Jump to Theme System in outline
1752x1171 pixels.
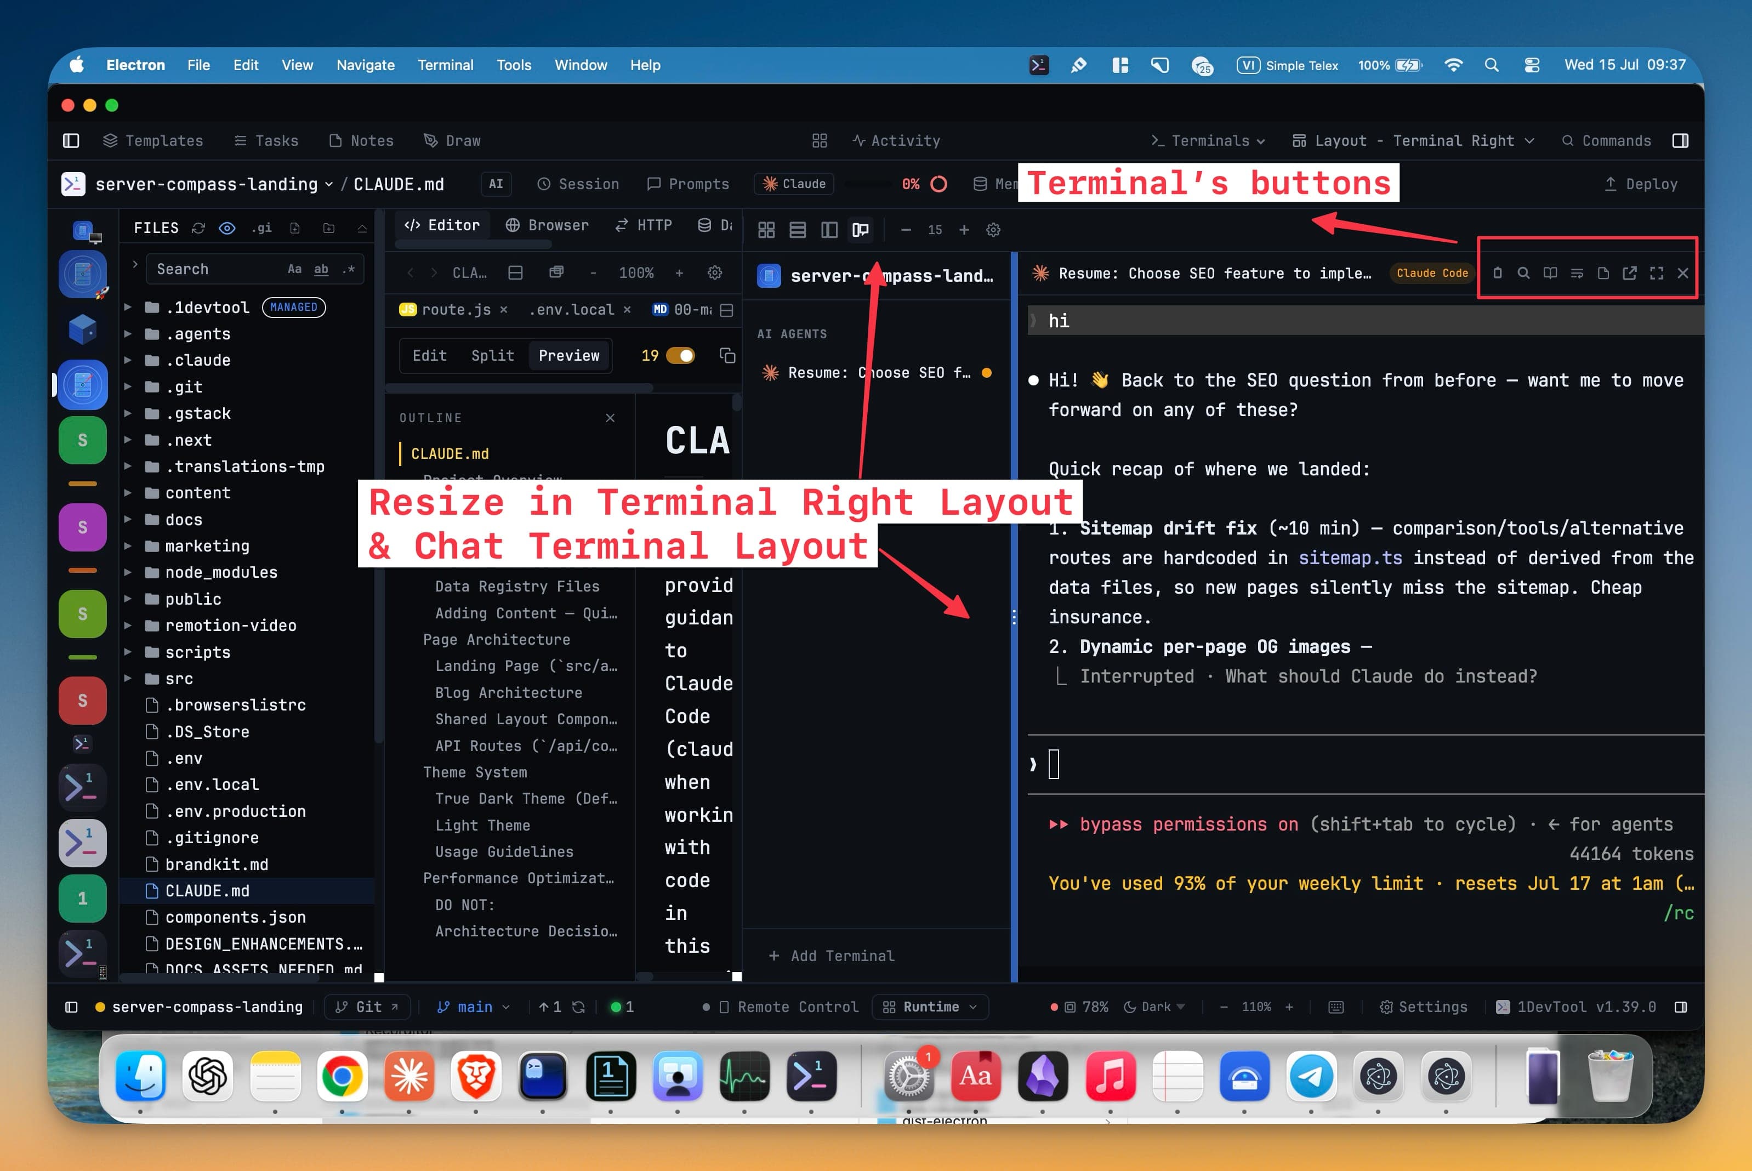click(x=475, y=772)
